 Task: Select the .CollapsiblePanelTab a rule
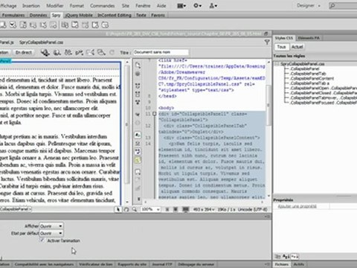[x=309, y=83]
